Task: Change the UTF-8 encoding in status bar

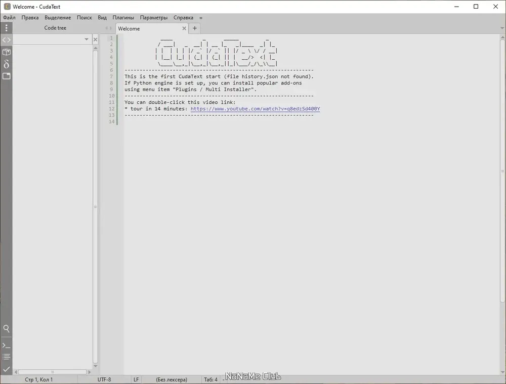Action: (x=104, y=379)
